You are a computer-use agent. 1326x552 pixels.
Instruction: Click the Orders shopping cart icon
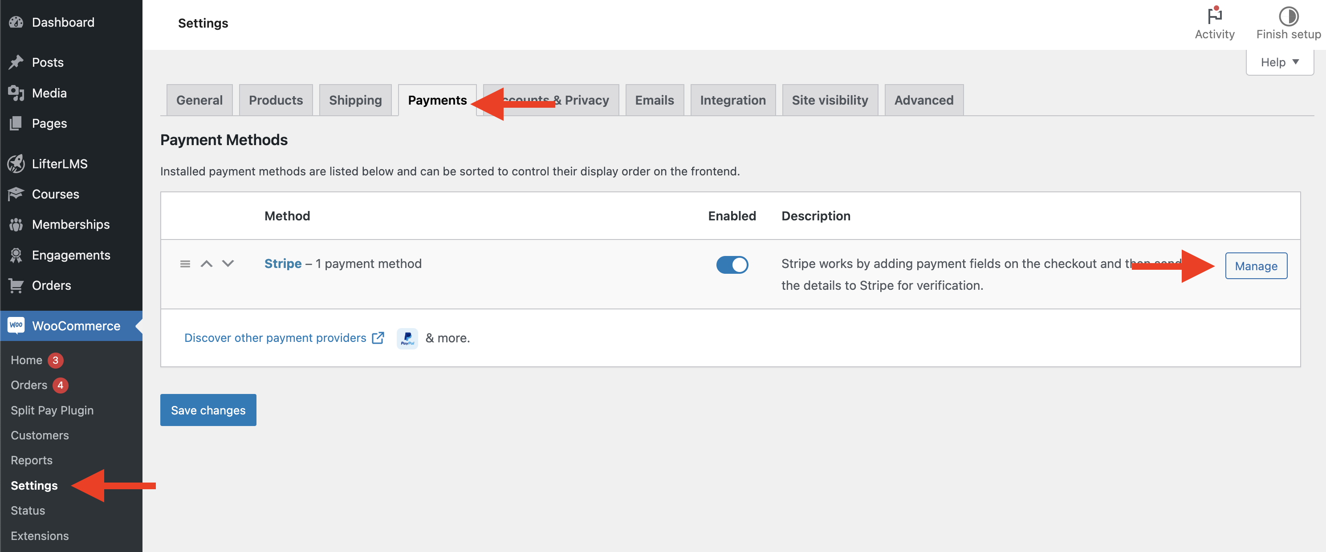[x=16, y=285]
